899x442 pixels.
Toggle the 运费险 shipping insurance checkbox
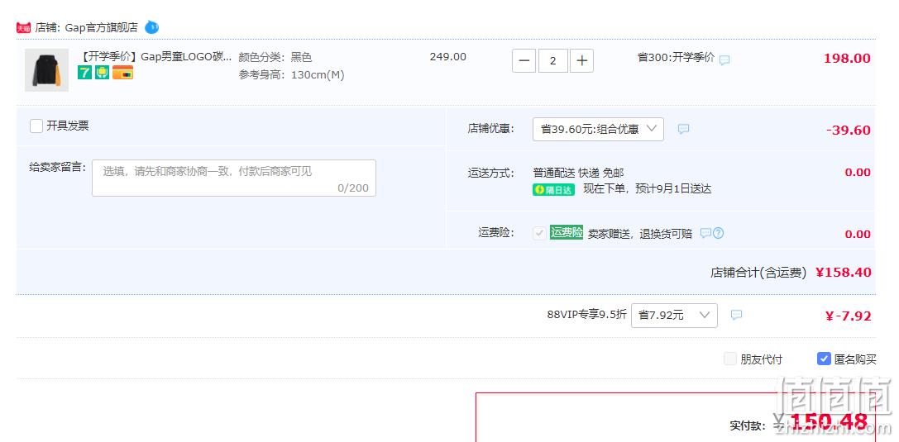(x=539, y=233)
